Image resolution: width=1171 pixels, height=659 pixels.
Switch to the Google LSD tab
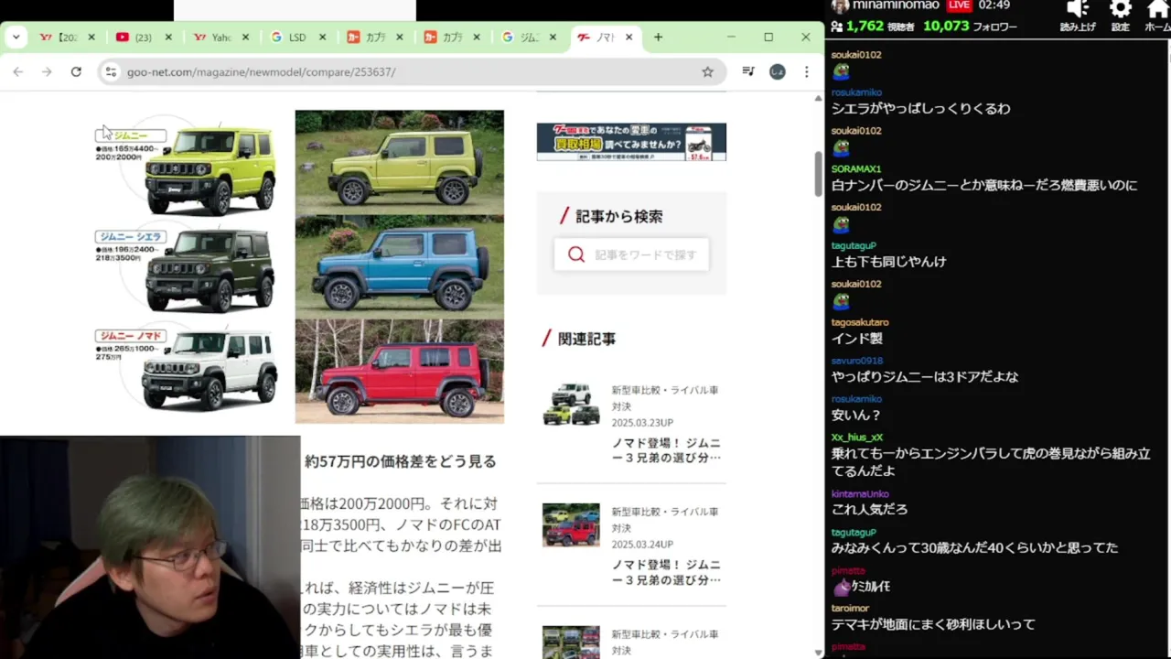[x=299, y=38]
